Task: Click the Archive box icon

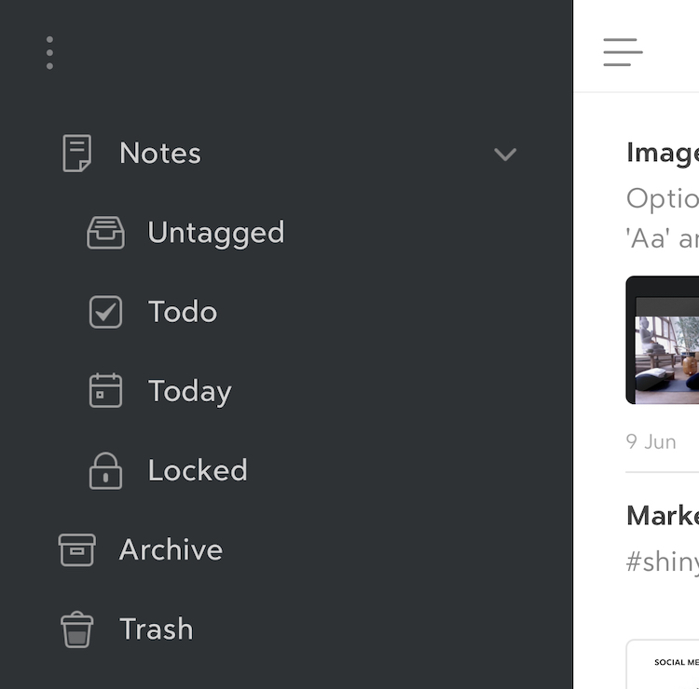Action: 76,549
